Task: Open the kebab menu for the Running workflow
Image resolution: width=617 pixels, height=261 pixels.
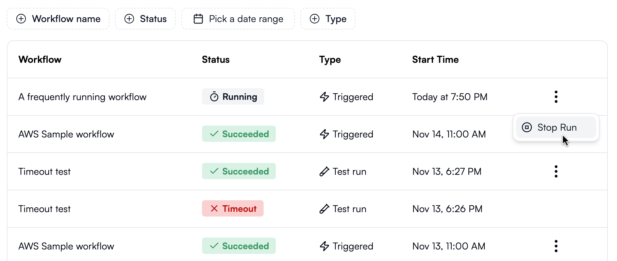Action: 556,97
